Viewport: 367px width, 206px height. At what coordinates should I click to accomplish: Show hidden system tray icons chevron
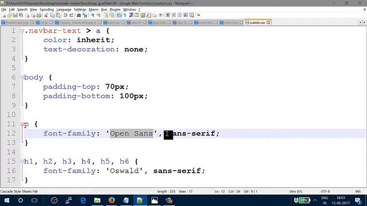(x=315, y=200)
